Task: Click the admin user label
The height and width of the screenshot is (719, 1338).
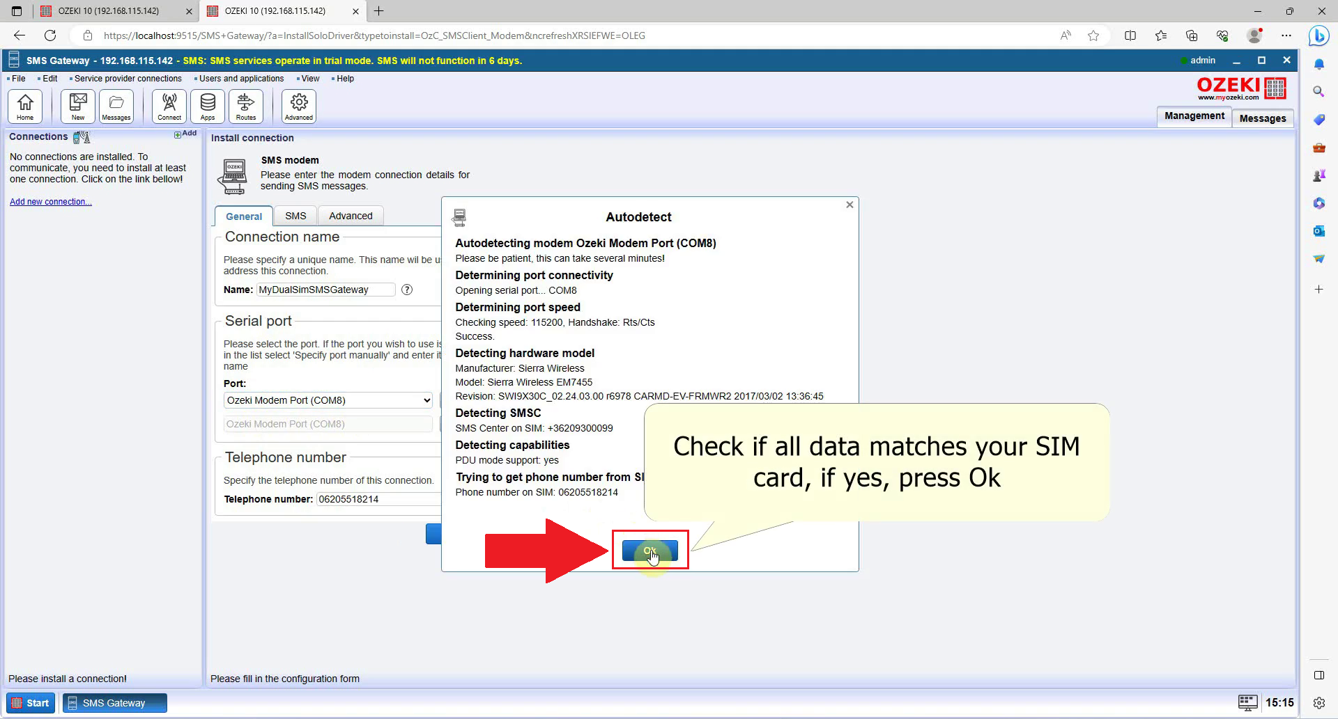Action: coord(1202,61)
